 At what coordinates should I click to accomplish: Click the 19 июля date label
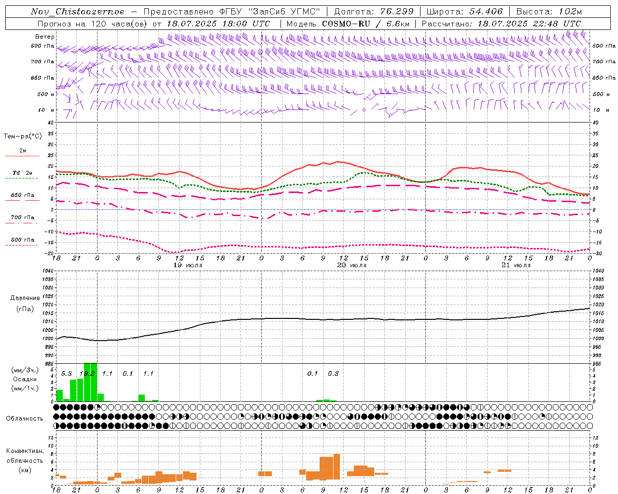[x=188, y=265]
